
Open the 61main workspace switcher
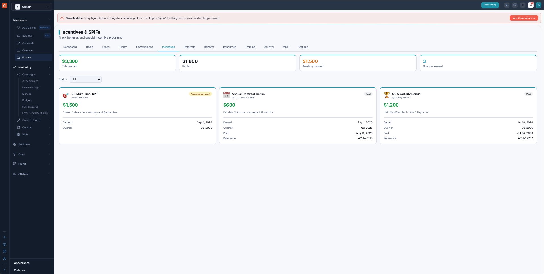(31, 7)
